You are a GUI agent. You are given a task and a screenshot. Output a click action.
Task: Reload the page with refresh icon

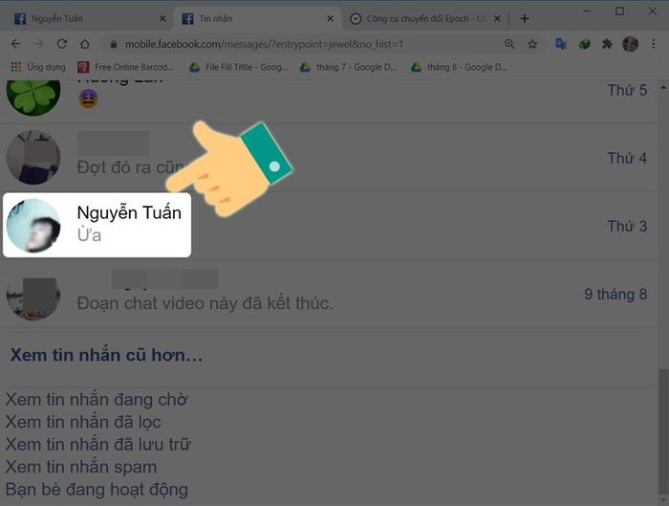pos(62,44)
